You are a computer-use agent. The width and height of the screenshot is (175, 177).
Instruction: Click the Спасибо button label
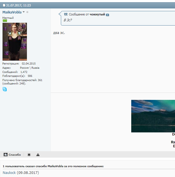tap(15, 155)
